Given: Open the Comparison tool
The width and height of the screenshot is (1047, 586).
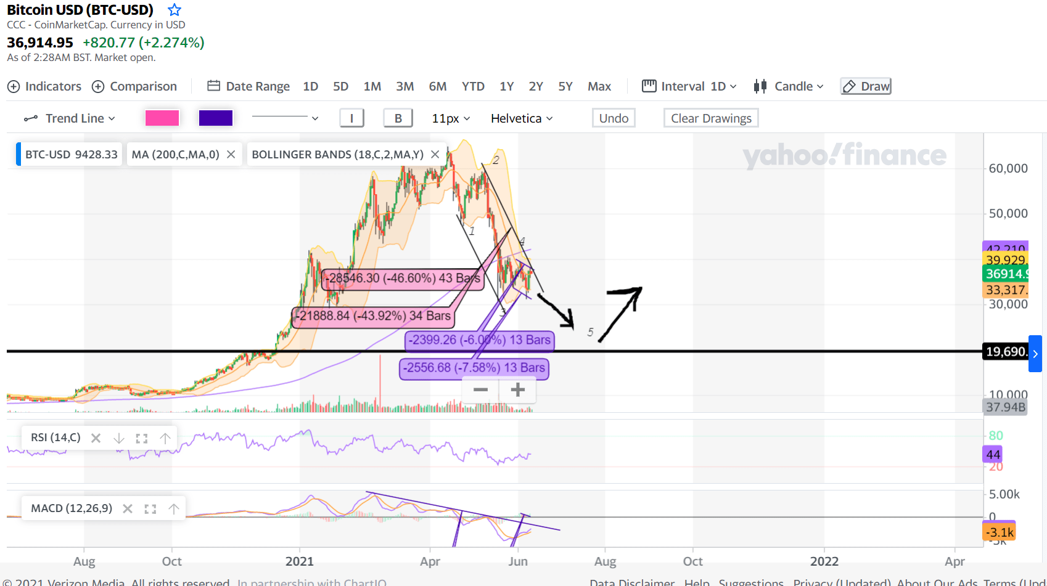Looking at the screenshot, I should 134,86.
